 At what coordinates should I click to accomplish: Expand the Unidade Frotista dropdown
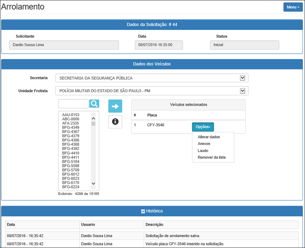[x=243, y=91]
